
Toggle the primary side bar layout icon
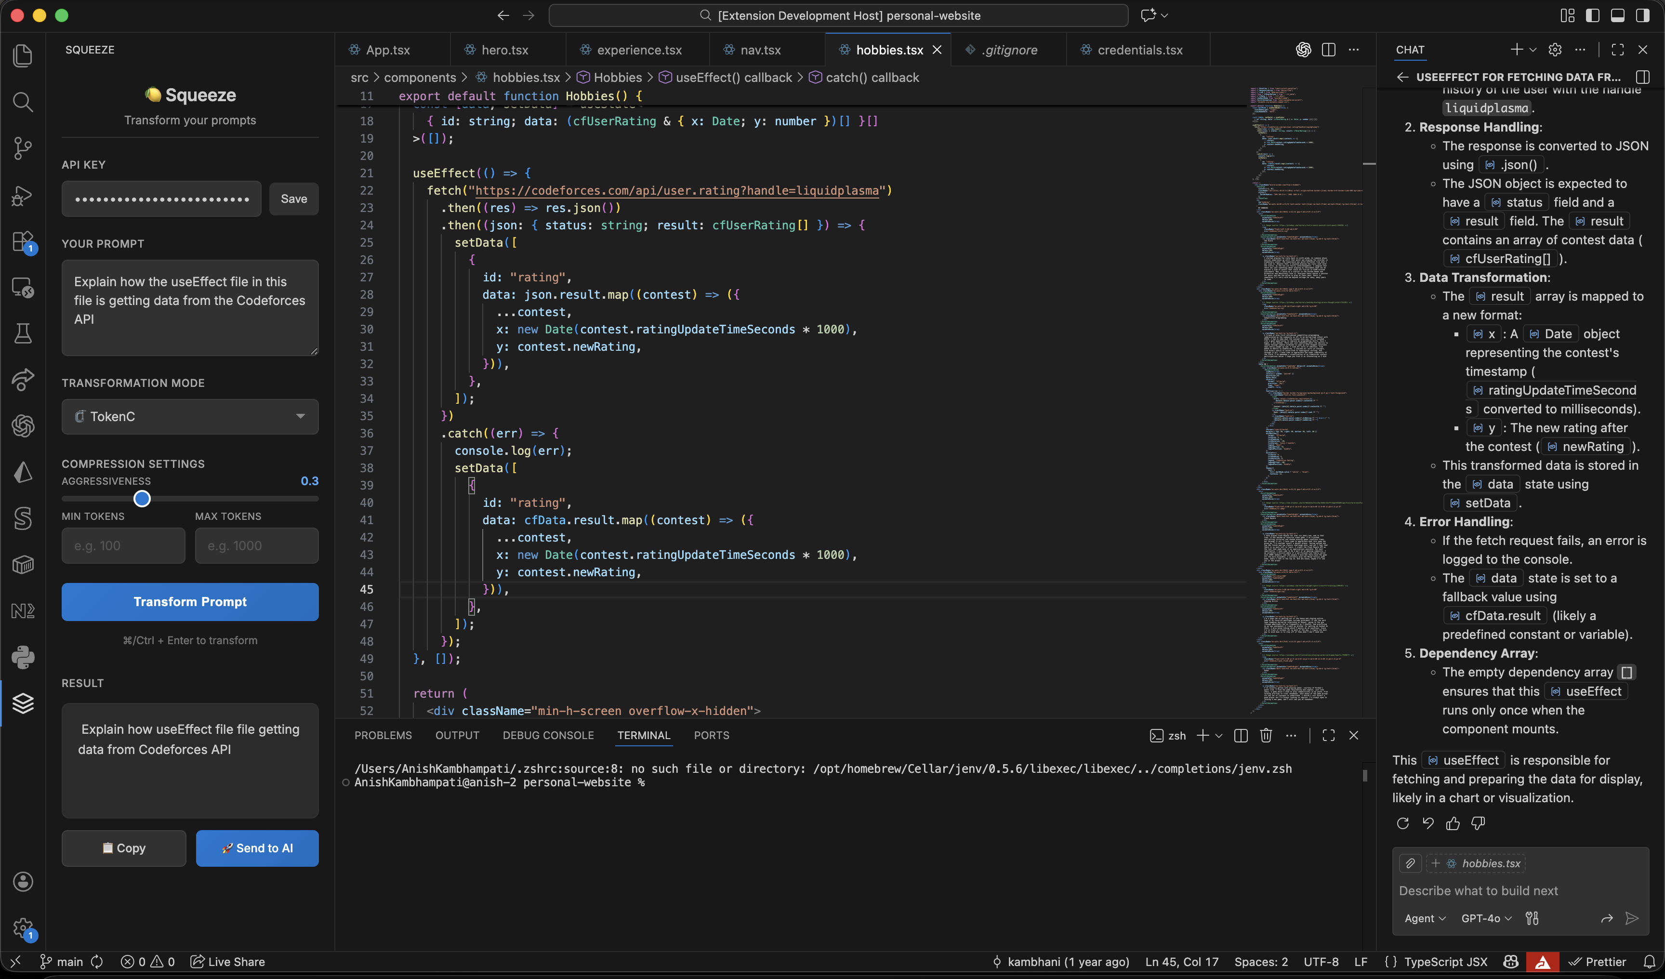pyautogui.click(x=1592, y=15)
